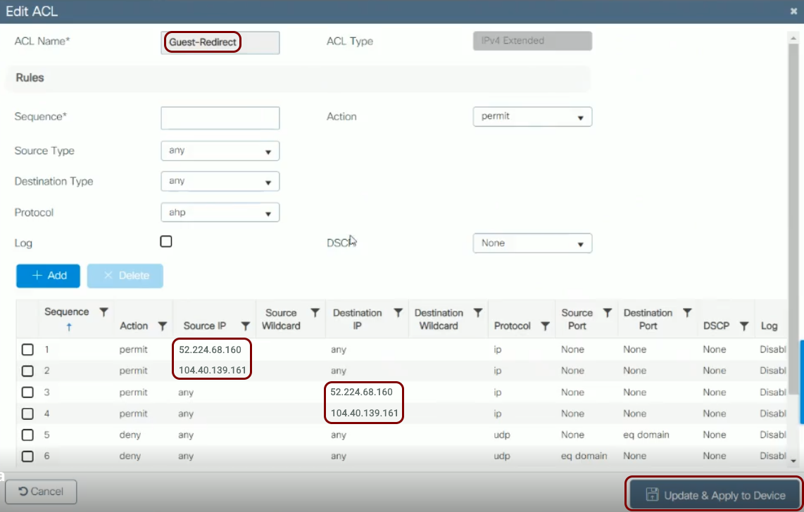804x512 pixels.
Task: Enable the Log checkbox
Action: coord(166,242)
